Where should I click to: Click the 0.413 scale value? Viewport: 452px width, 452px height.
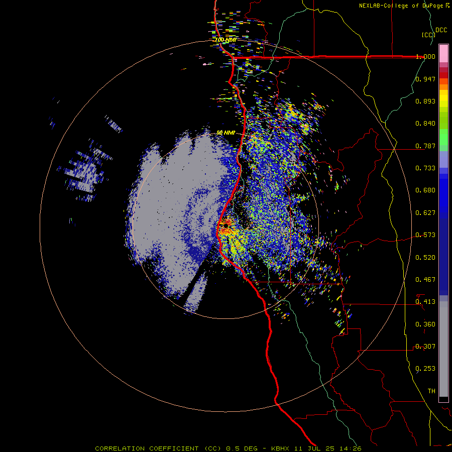coord(425,302)
